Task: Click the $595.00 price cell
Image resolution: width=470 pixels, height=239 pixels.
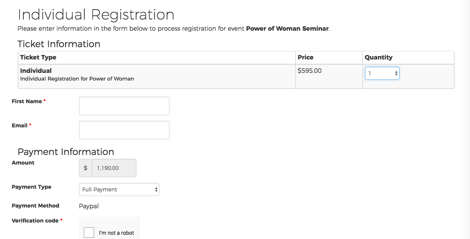Action: pos(309,71)
